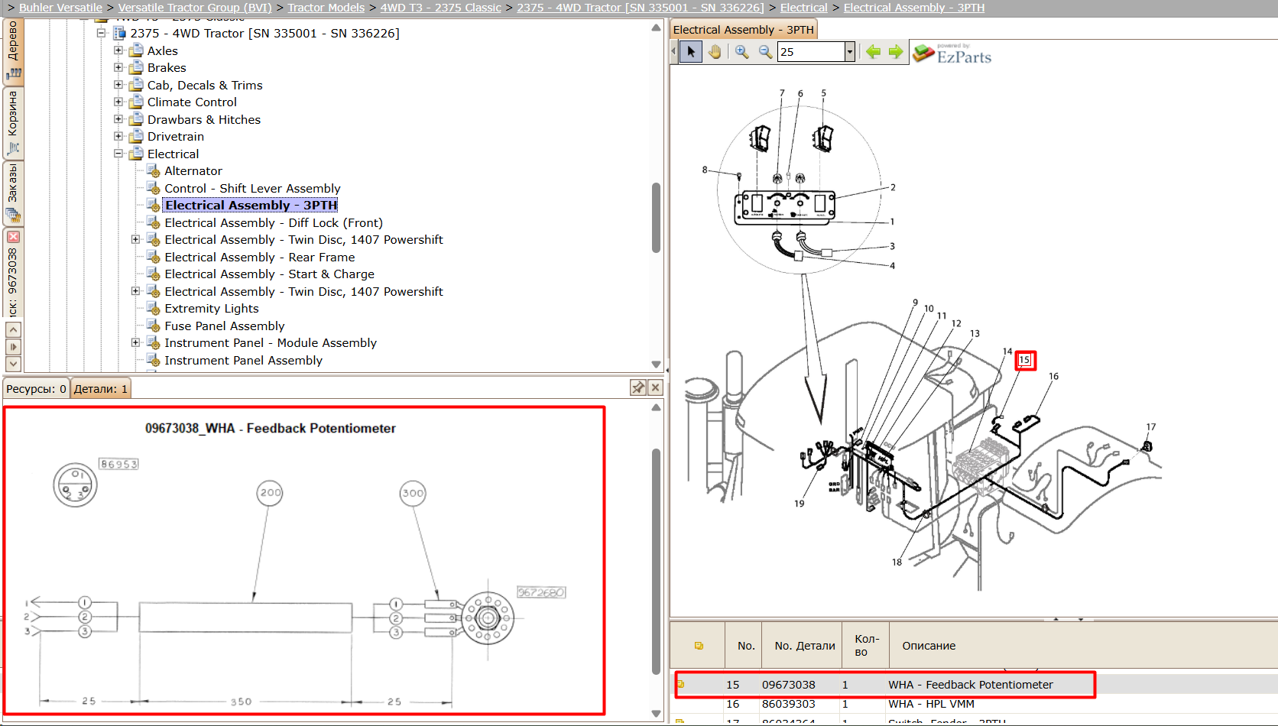Open the Детали: 1 tab
This screenshot has height=726, width=1278.
click(x=101, y=388)
